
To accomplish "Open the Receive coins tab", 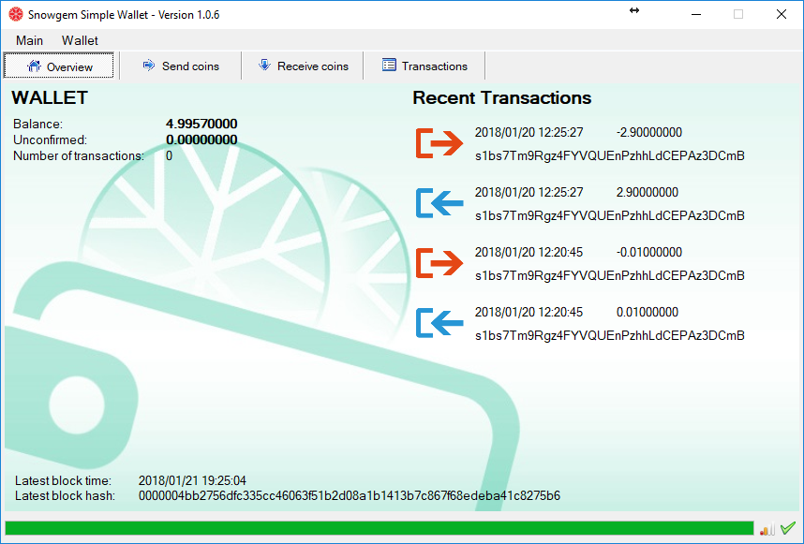I will 303,66.
